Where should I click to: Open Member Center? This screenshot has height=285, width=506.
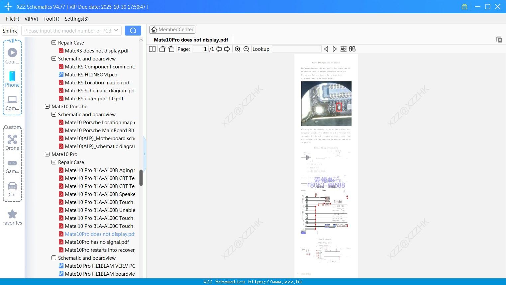tap(172, 30)
